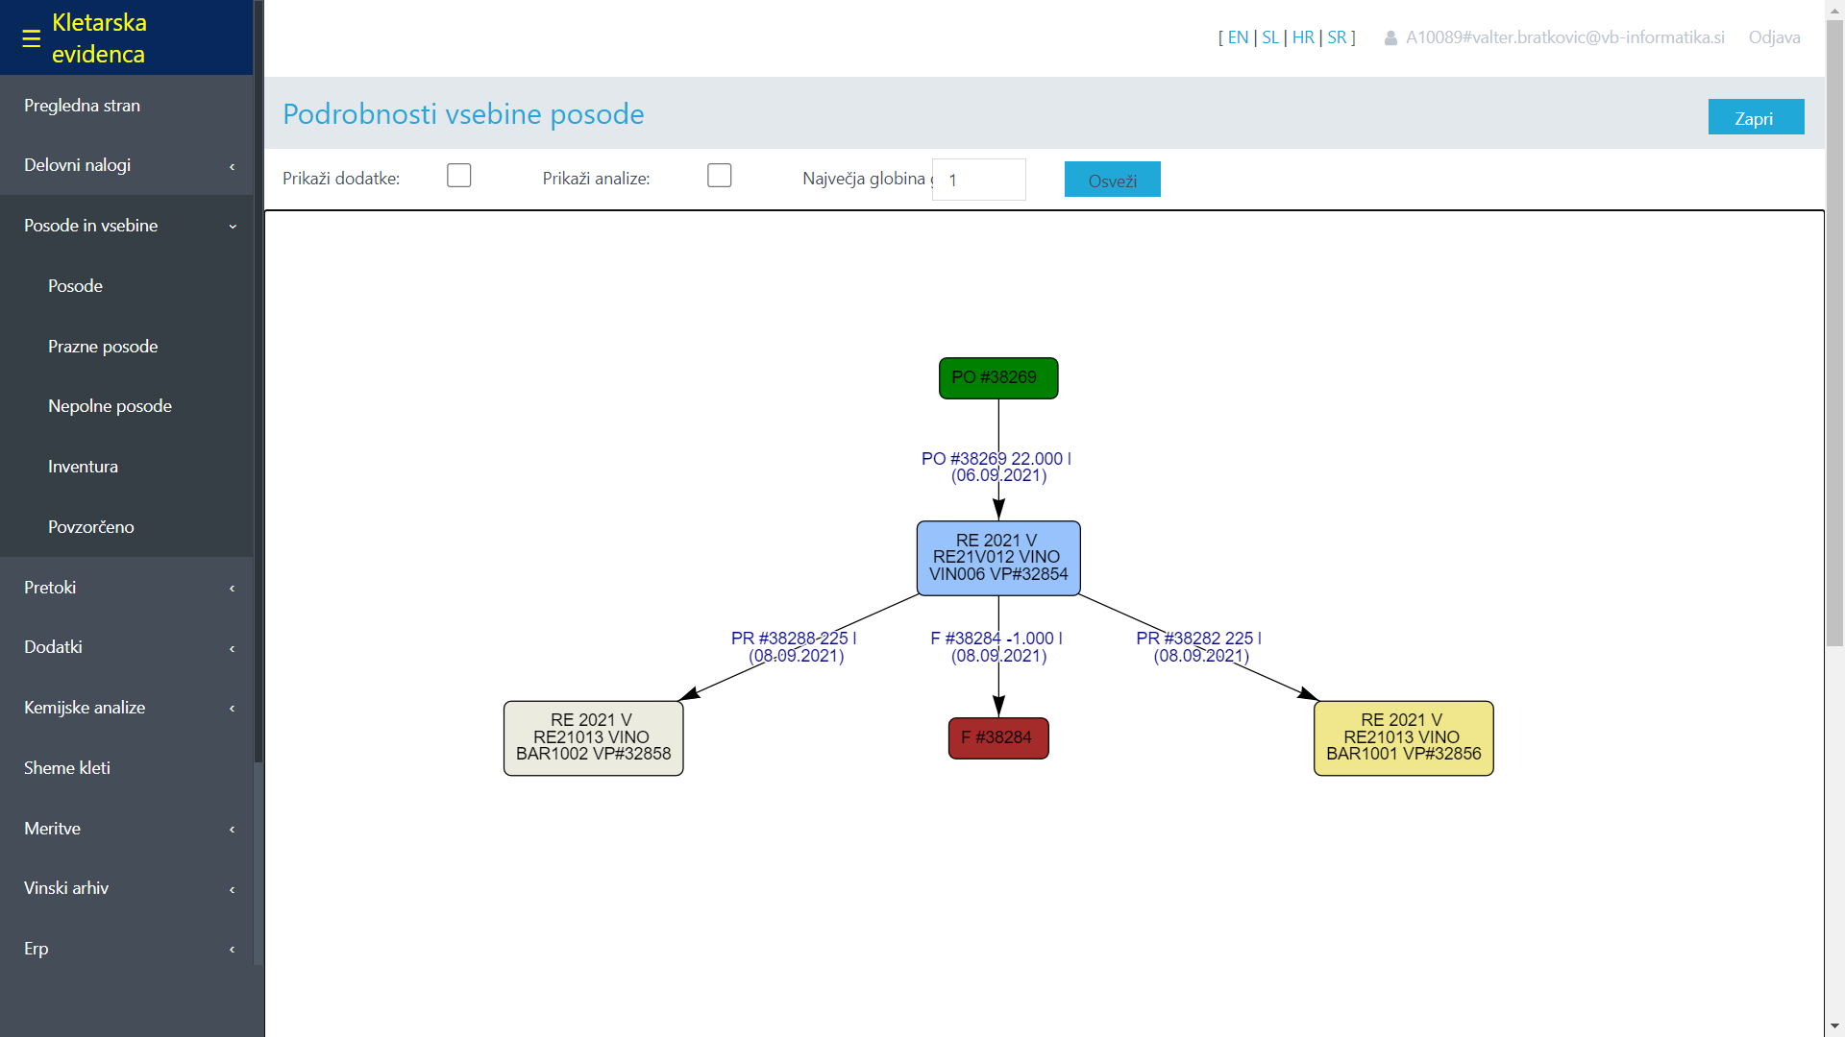The image size is (1845, 1037).
Task: Focus the Največja globina input field
Action: coord(979,180)
